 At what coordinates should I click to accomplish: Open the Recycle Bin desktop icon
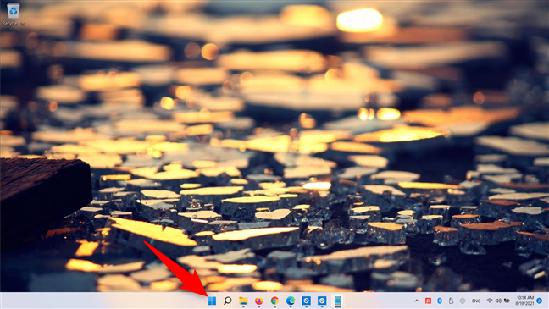[x=14, y=14]
